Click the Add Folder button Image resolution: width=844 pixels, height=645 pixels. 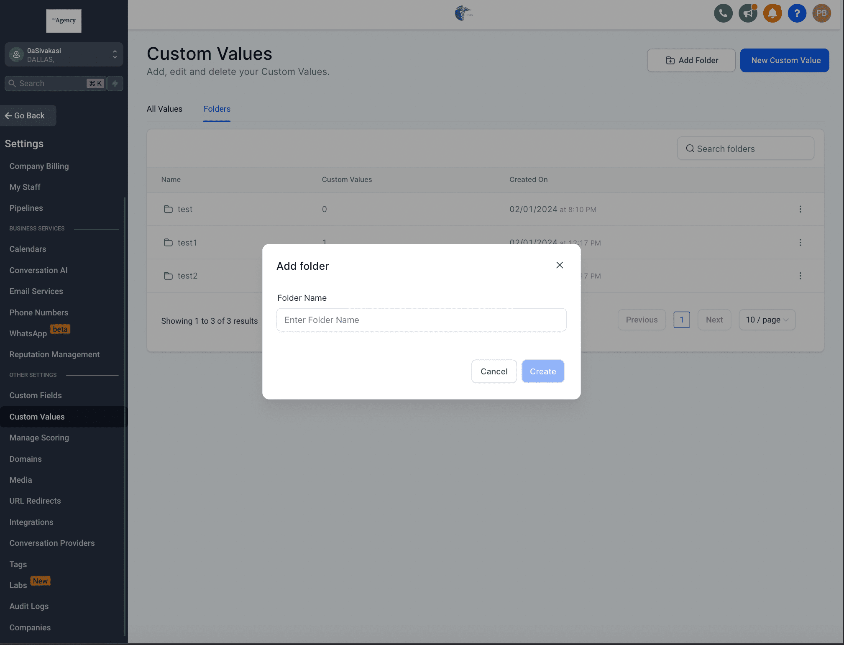click(x=691, y=60)
